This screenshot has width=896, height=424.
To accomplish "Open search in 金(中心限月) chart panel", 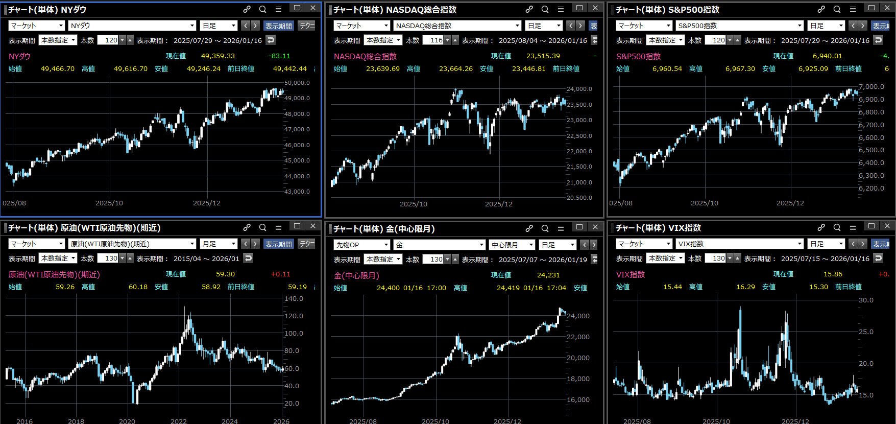I will click(545, 228).
